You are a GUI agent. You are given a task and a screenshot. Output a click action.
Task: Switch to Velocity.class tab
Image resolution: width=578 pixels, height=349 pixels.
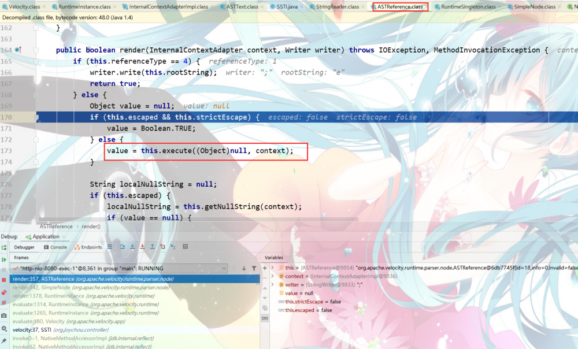coord(24,6)
